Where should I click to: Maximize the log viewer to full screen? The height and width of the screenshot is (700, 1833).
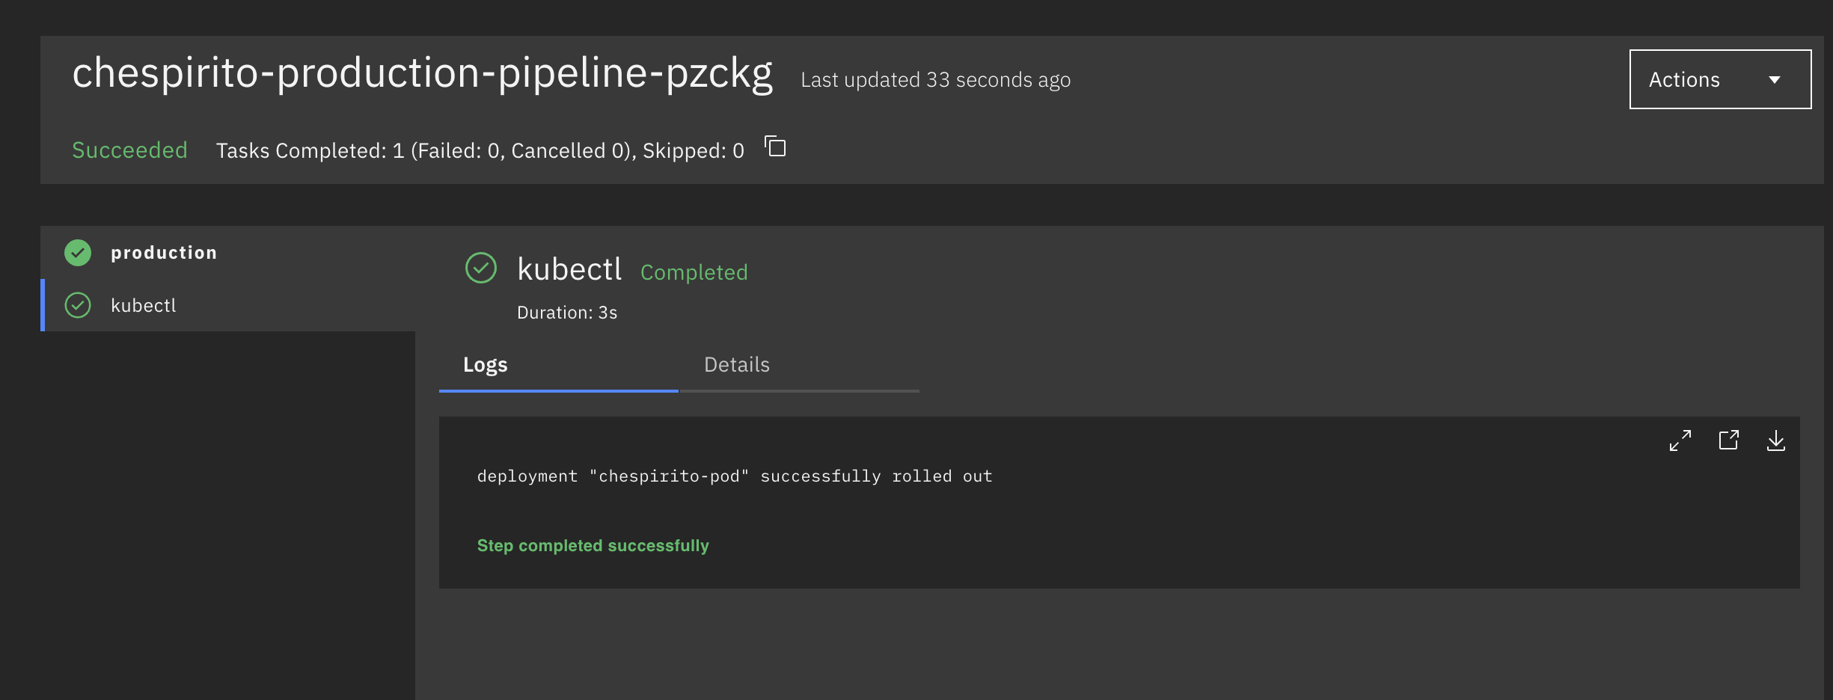coord(1680,440)
